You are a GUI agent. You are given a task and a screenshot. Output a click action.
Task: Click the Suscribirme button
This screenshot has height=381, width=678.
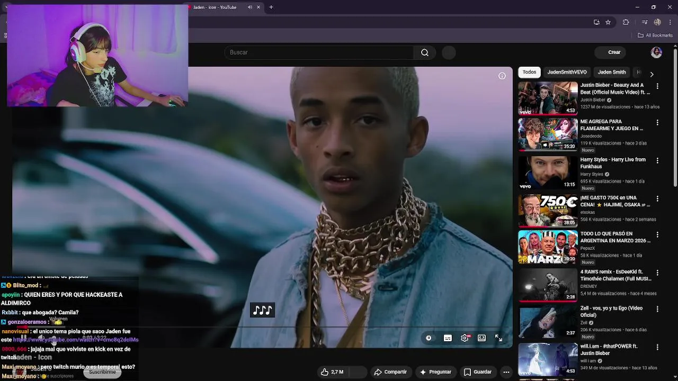[102, 372]
